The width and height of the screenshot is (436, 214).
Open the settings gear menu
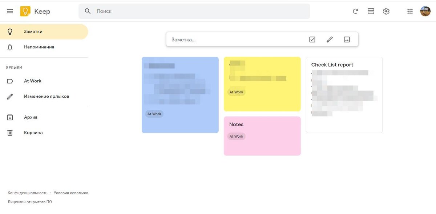[386, 11]
